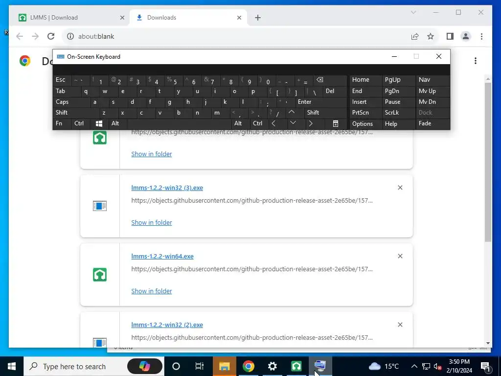Image resolution: width=501 pixels, height=376 pixels.
Task: Reload the current page
Action: click(x=51, y=36)
